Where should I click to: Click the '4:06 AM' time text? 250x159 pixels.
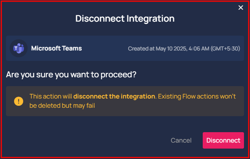coord(199,48)
